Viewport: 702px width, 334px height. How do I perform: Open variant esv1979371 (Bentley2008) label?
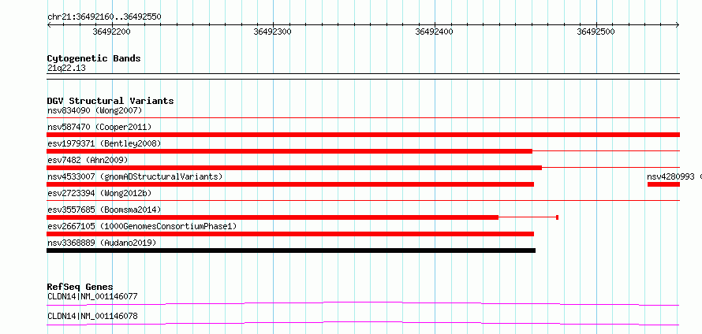click(x=104, y=143)
